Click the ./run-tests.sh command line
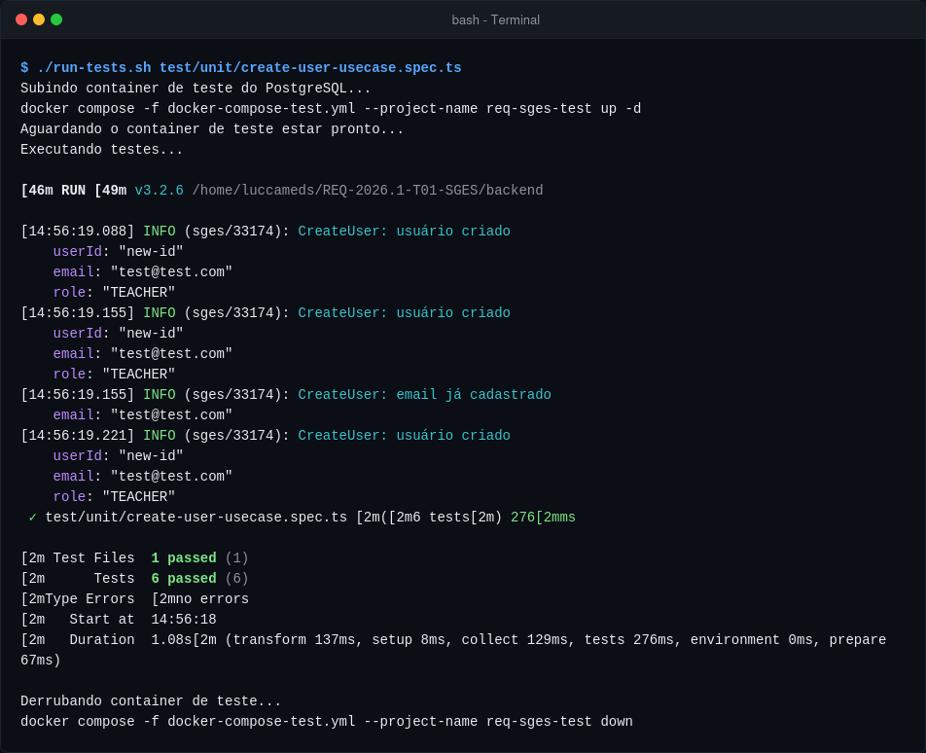The image size is (926, 753). 241,68
